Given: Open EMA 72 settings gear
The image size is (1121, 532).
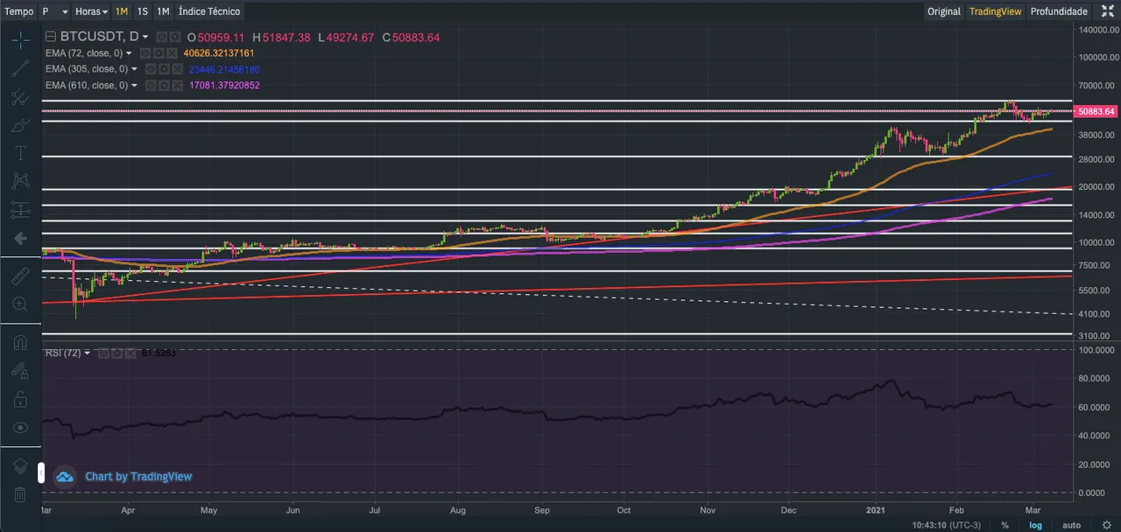Looking at the screenshot, I should coord(159,53).
